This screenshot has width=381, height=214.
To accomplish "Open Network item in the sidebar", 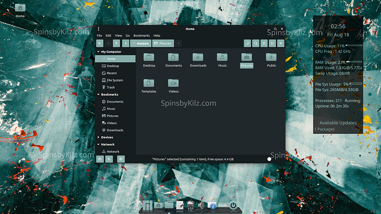I will [115, 152].
